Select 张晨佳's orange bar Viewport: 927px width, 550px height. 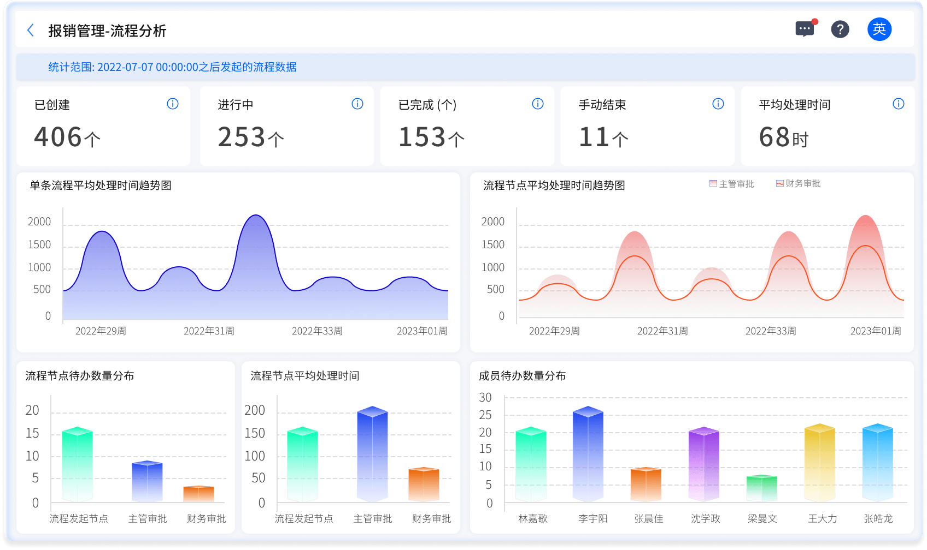coord(646,485)
